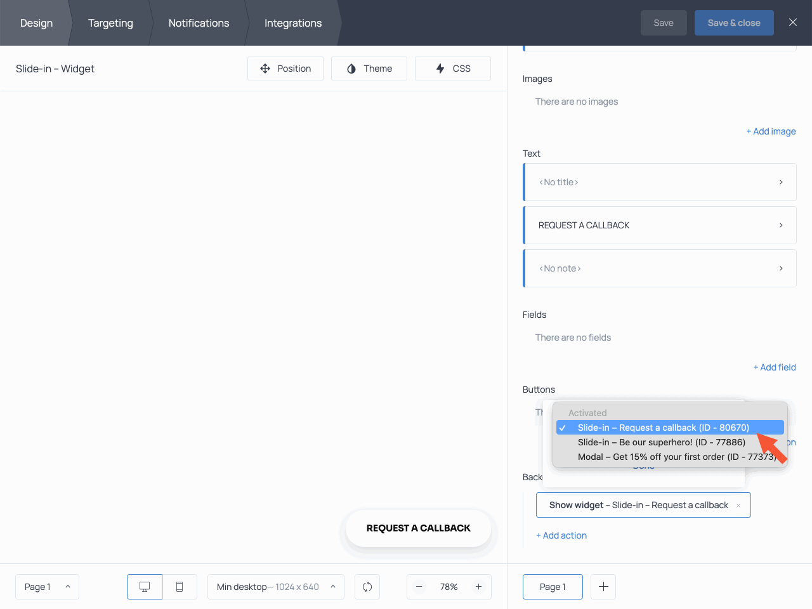Click the Save & close button
The image size is (812, 609).
(x=734, y=22)
